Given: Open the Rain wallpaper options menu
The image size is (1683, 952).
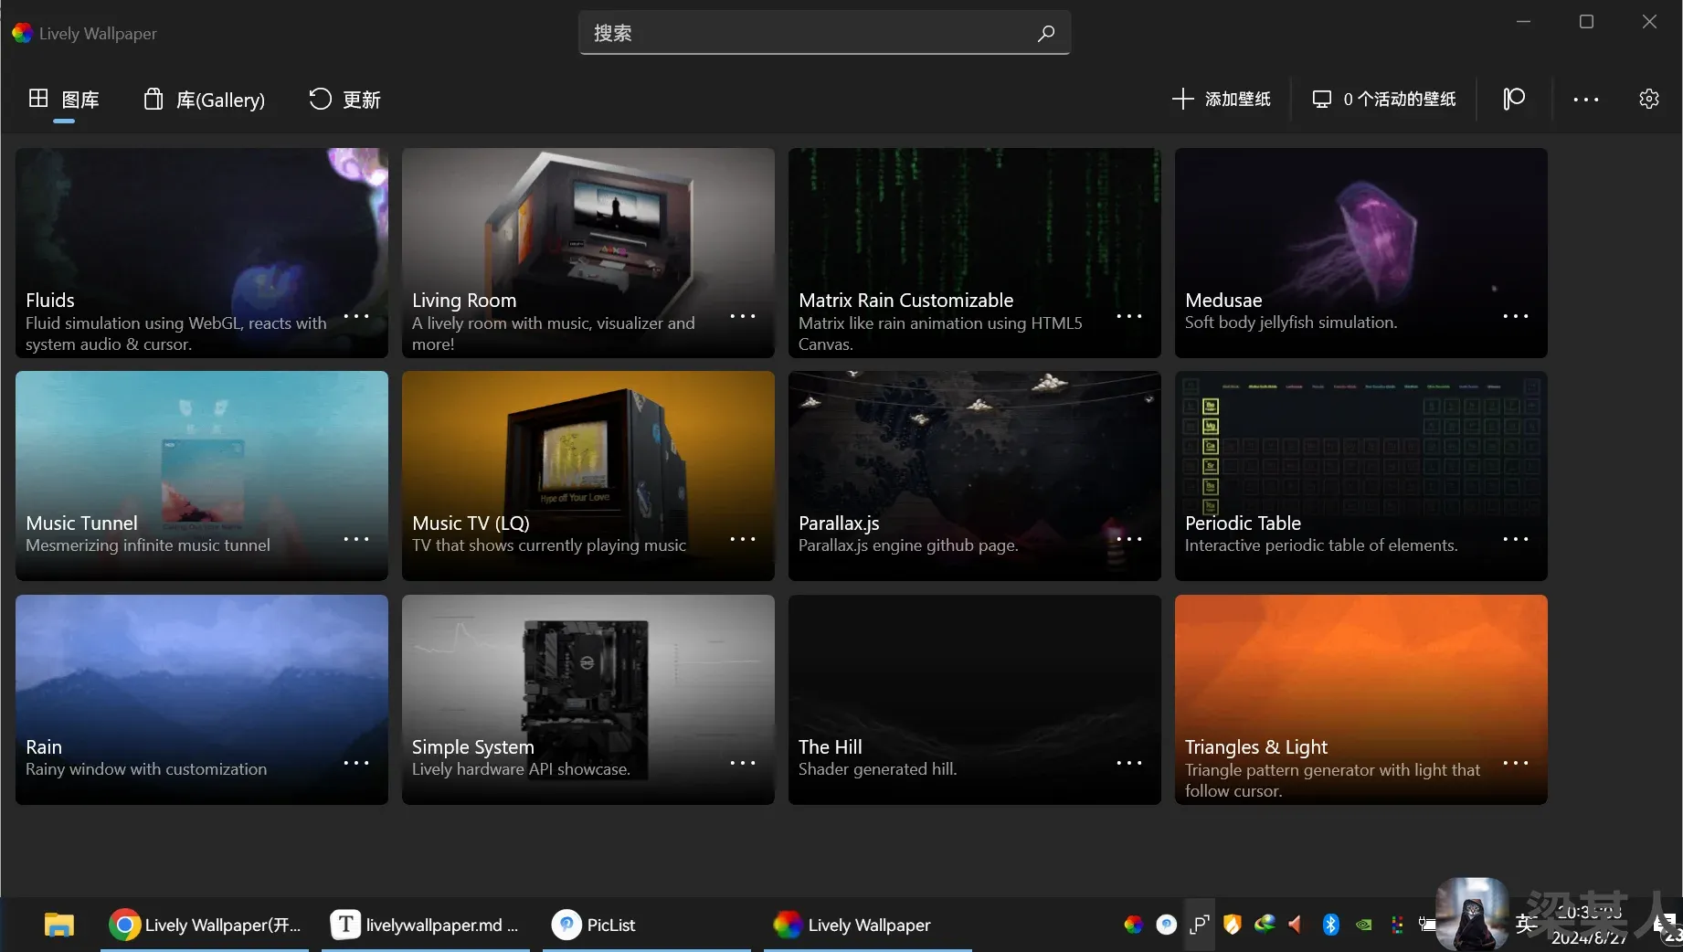Looking at the screenshot, I should [356, 763].
